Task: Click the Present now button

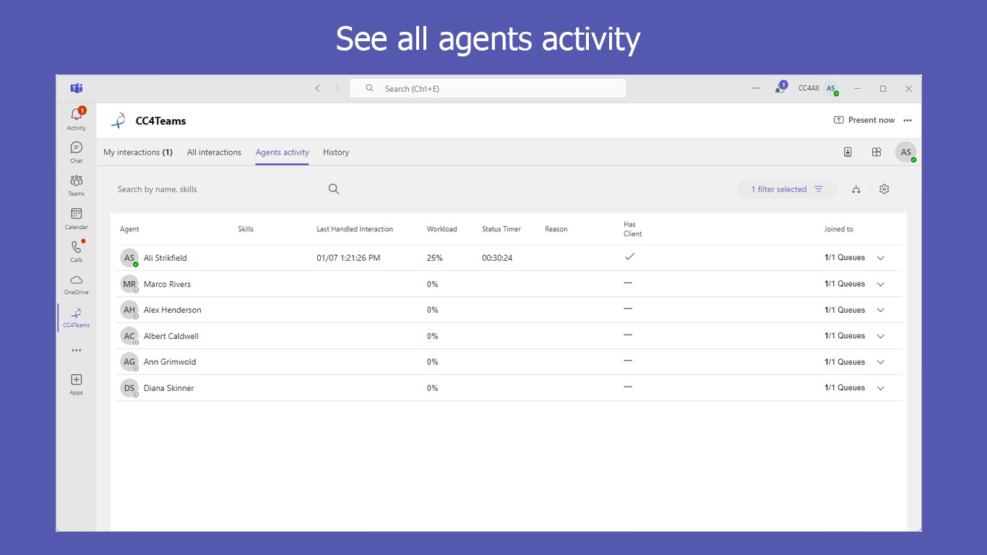Action: point(864,120)
